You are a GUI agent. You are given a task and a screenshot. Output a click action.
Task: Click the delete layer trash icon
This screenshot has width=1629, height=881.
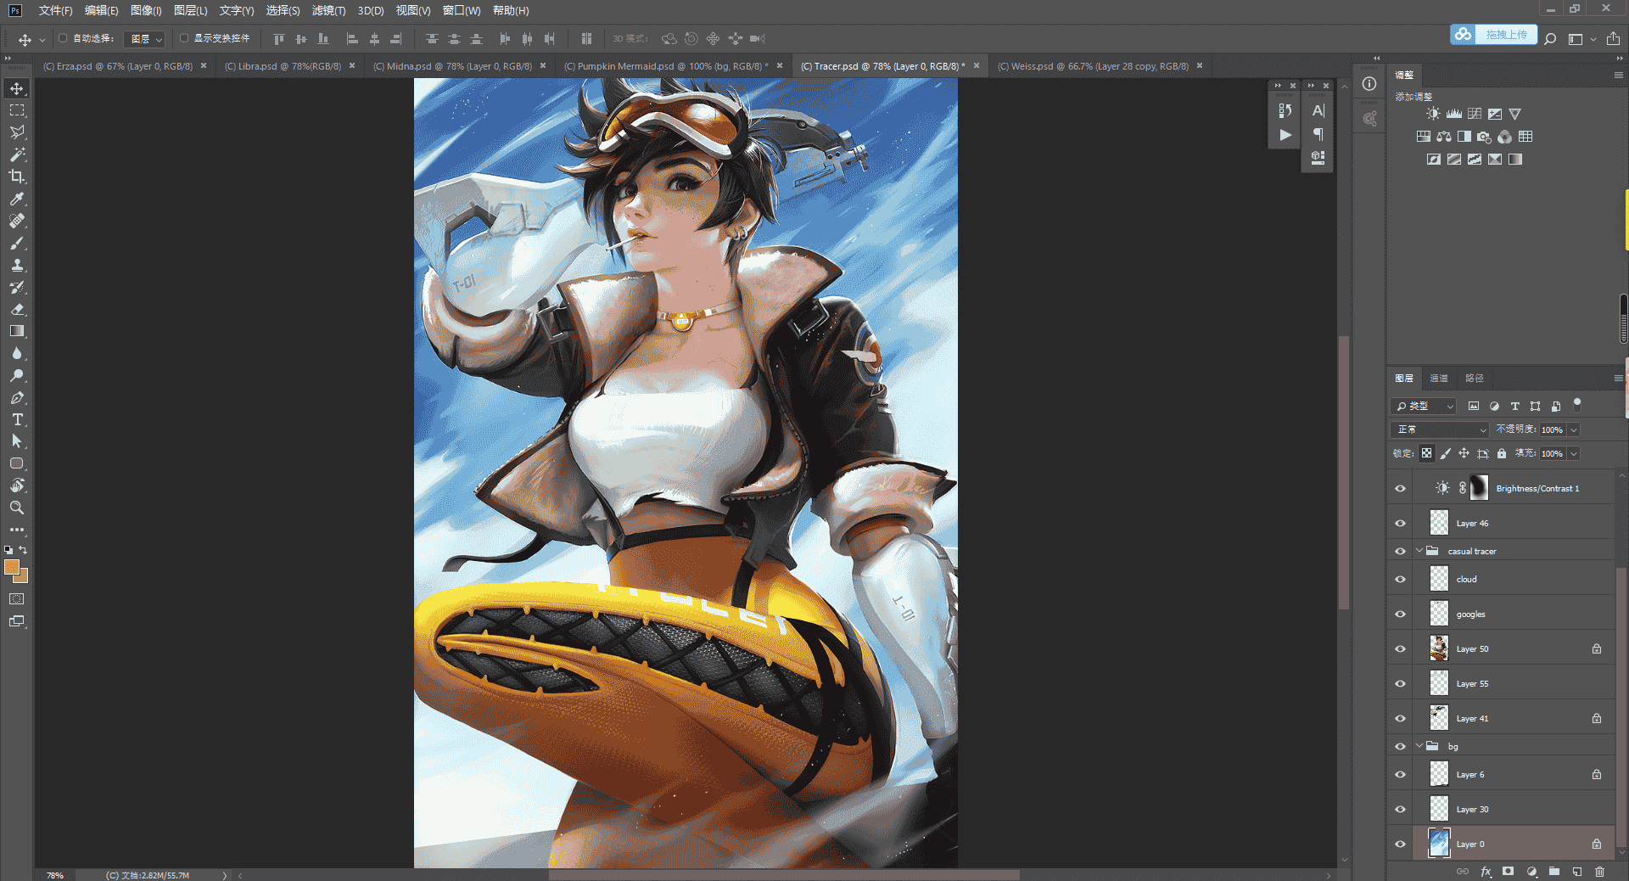click(1600, 871)
